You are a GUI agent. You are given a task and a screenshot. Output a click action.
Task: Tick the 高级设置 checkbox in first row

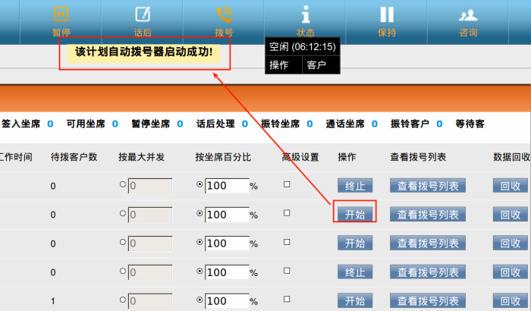point(287,184)
